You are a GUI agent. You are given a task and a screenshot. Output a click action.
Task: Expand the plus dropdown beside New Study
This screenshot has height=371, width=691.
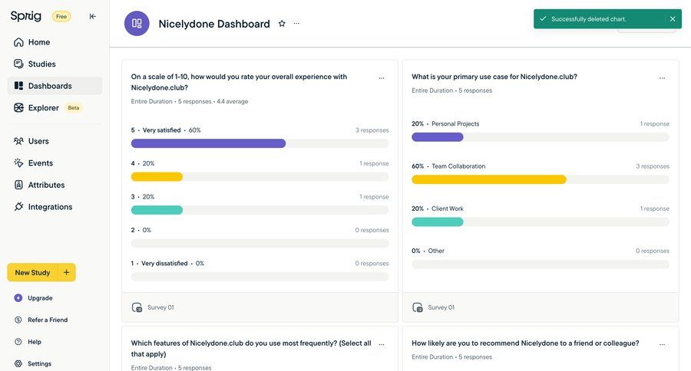[x=67, y=273]
